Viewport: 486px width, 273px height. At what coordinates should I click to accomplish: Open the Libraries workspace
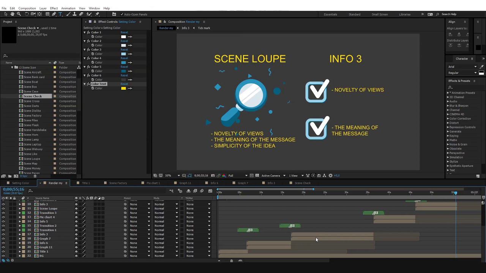[x=405, y=14]
